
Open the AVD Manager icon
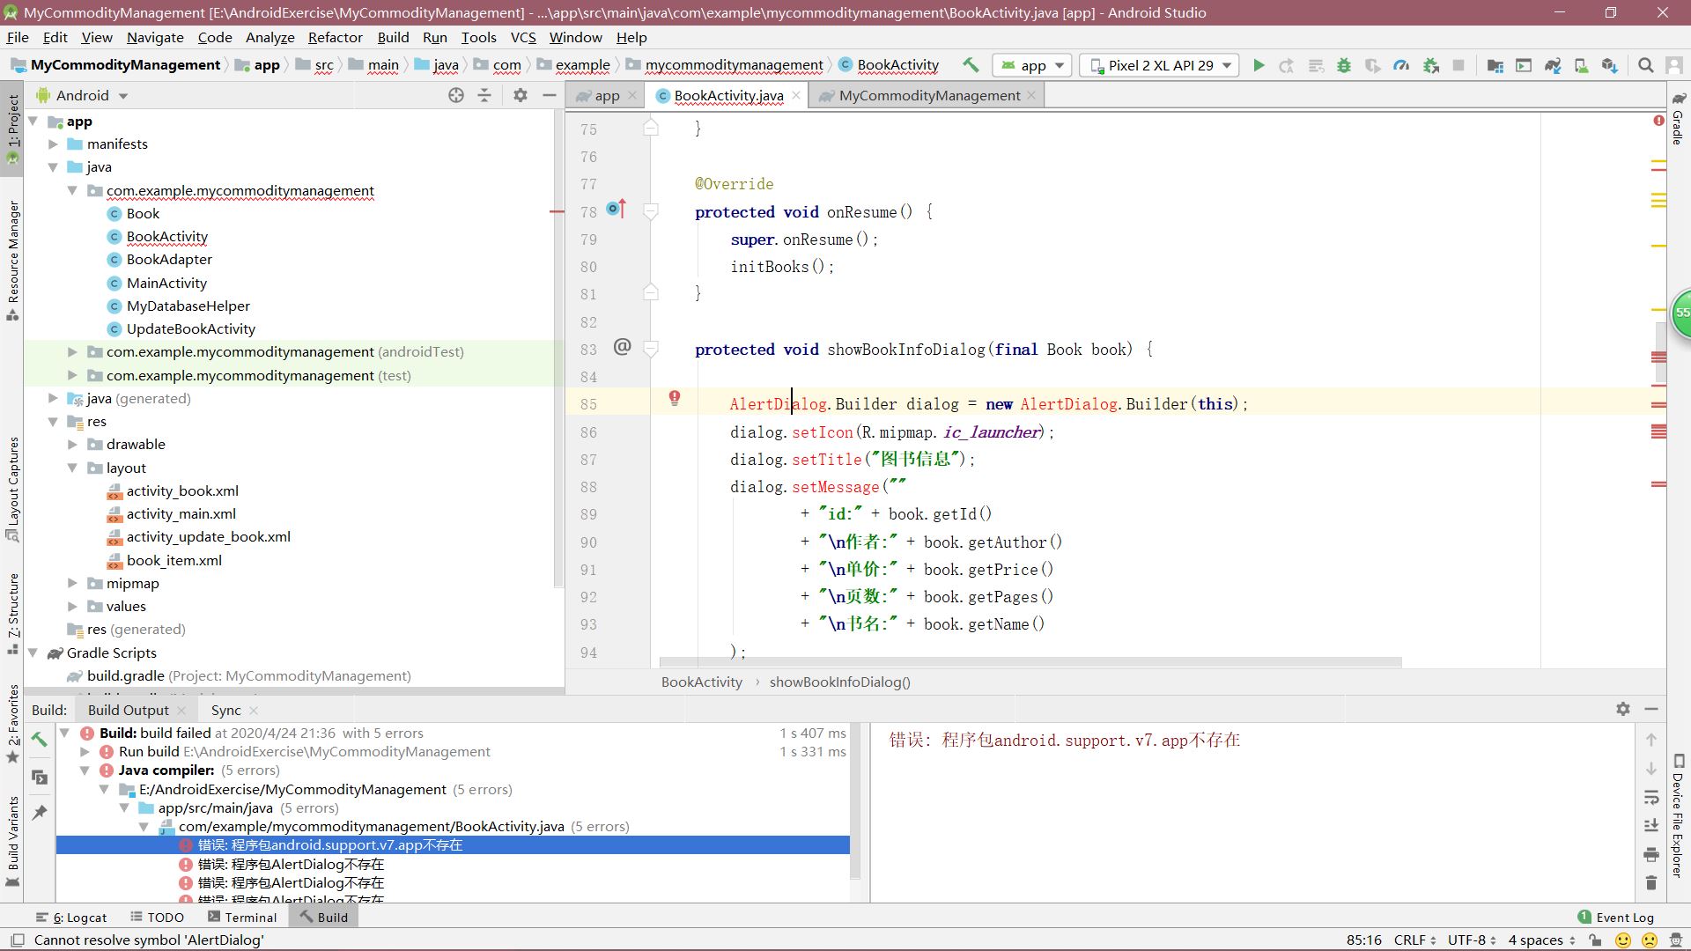pyautogui.click(x=1581, y=65)
